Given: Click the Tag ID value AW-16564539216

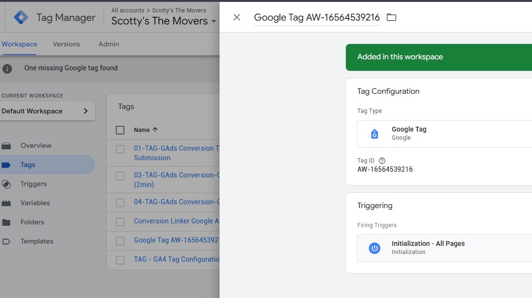Looking at the screenshot, I should pos(385,169).
